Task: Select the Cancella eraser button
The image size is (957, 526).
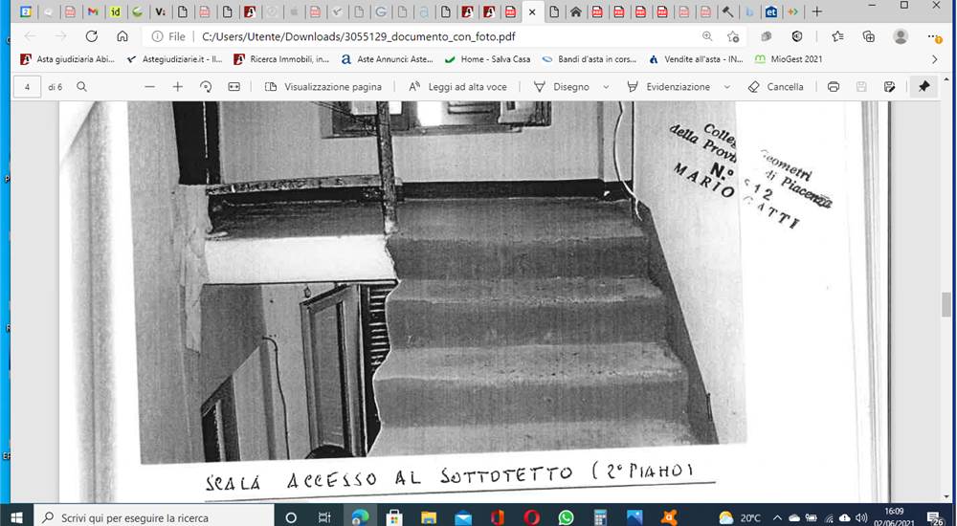Action: pos(776,87)
